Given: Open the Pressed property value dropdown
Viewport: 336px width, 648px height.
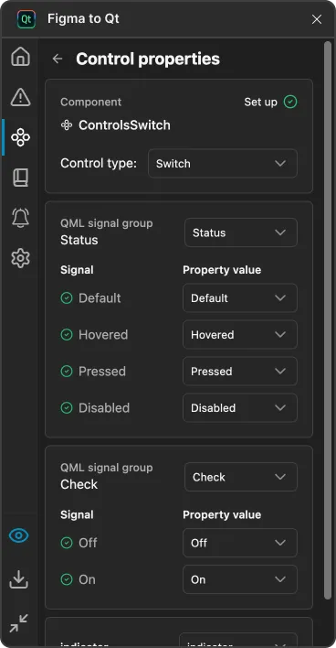Looking at the screenshot, I should point(240,371).
